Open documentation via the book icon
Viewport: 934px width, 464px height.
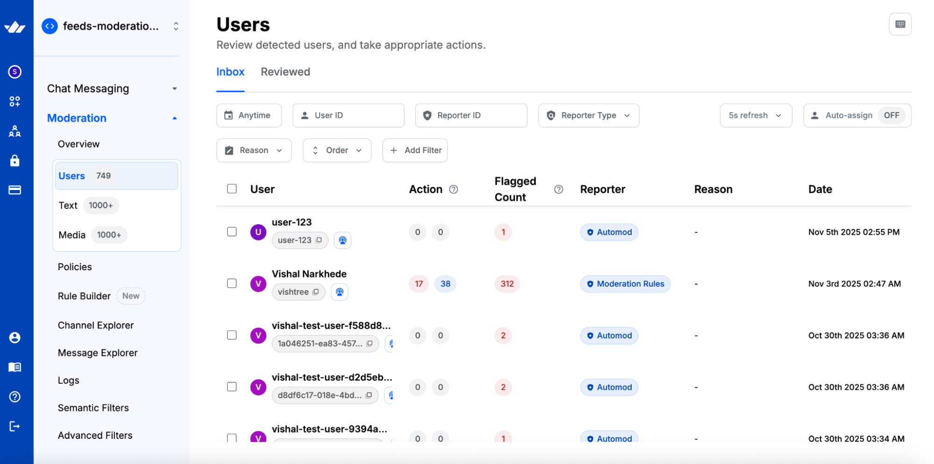15,367
